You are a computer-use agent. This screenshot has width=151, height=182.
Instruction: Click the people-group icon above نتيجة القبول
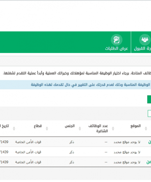point(145,40)
